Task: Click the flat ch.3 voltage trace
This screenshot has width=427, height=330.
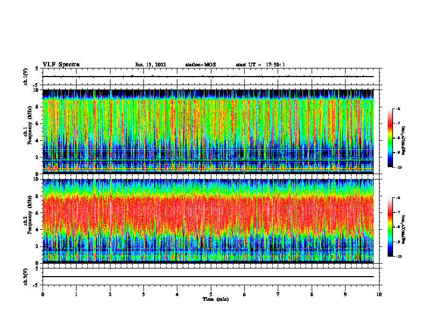Action: tap(208, 277)
